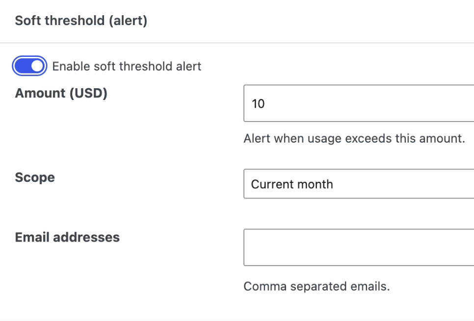
Task: Click the Email addresses label
Action: pos(67,237)
